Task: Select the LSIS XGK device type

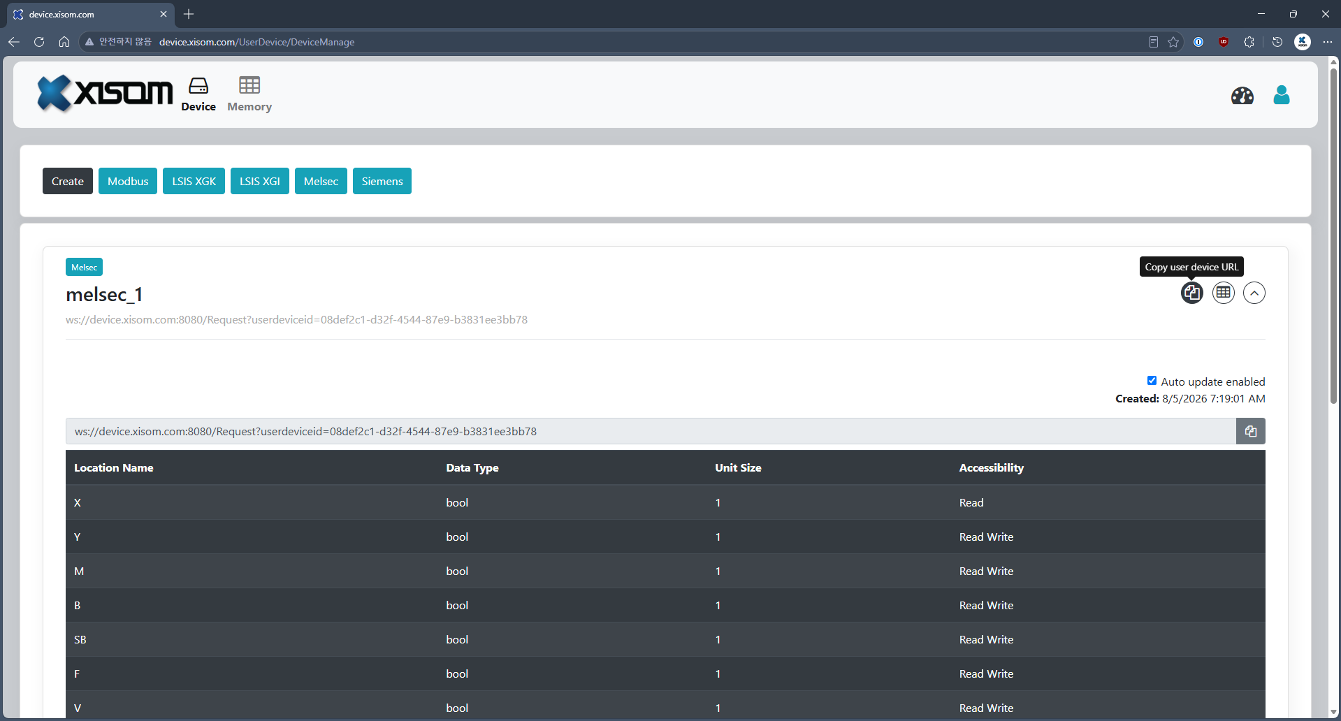Action: 194,181
